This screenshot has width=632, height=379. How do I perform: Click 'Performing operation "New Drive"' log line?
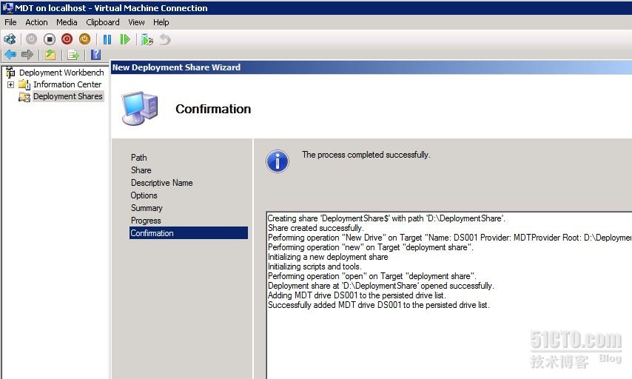[x=449, y=238]
